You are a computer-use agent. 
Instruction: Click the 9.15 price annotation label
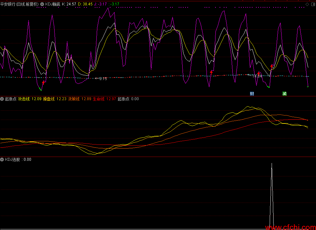103,78
